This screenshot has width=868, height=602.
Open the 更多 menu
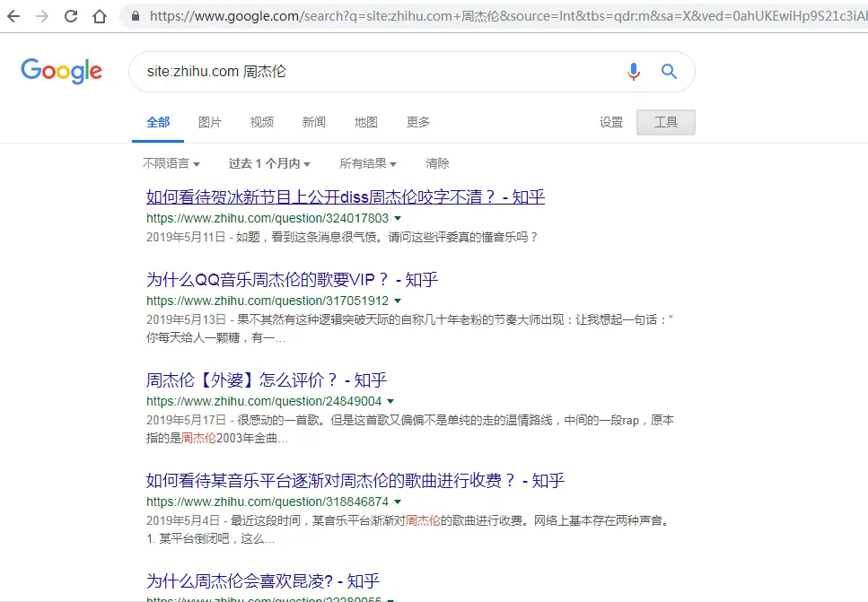pos(418,122)
